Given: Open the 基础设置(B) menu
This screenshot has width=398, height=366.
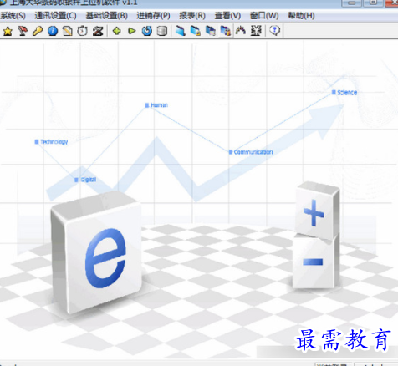Looking at the screenshot, I should click(107, 16).
